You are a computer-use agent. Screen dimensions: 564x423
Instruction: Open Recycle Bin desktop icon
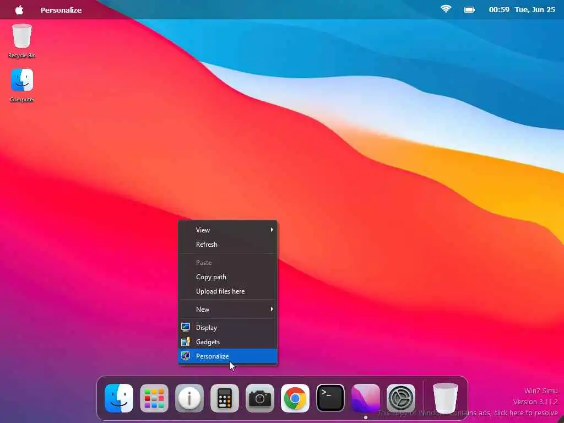22,41
